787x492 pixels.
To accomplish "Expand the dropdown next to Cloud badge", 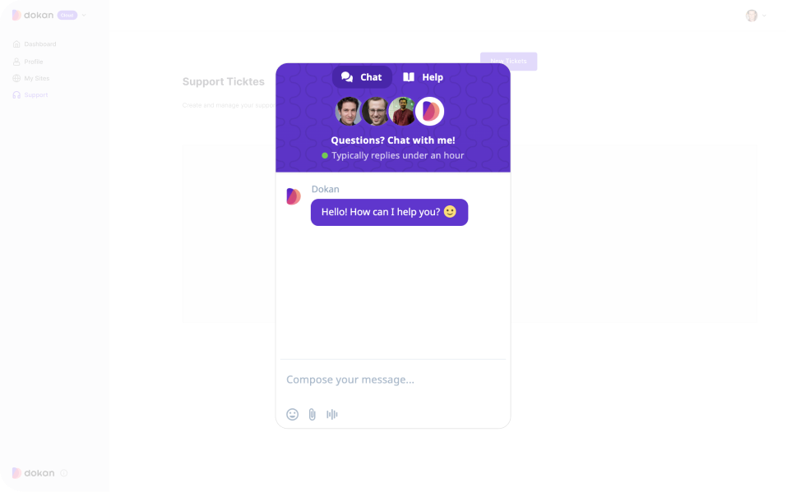I will point(84,15).
